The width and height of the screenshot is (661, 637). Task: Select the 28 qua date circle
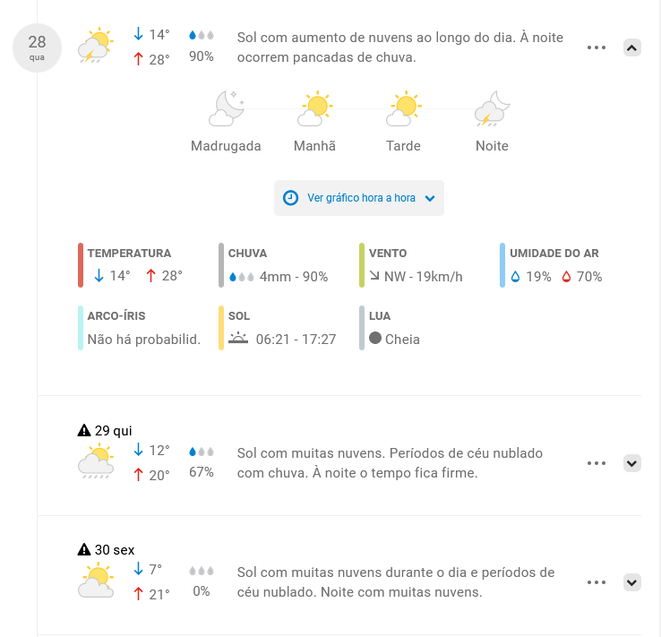tap(37, 47)
